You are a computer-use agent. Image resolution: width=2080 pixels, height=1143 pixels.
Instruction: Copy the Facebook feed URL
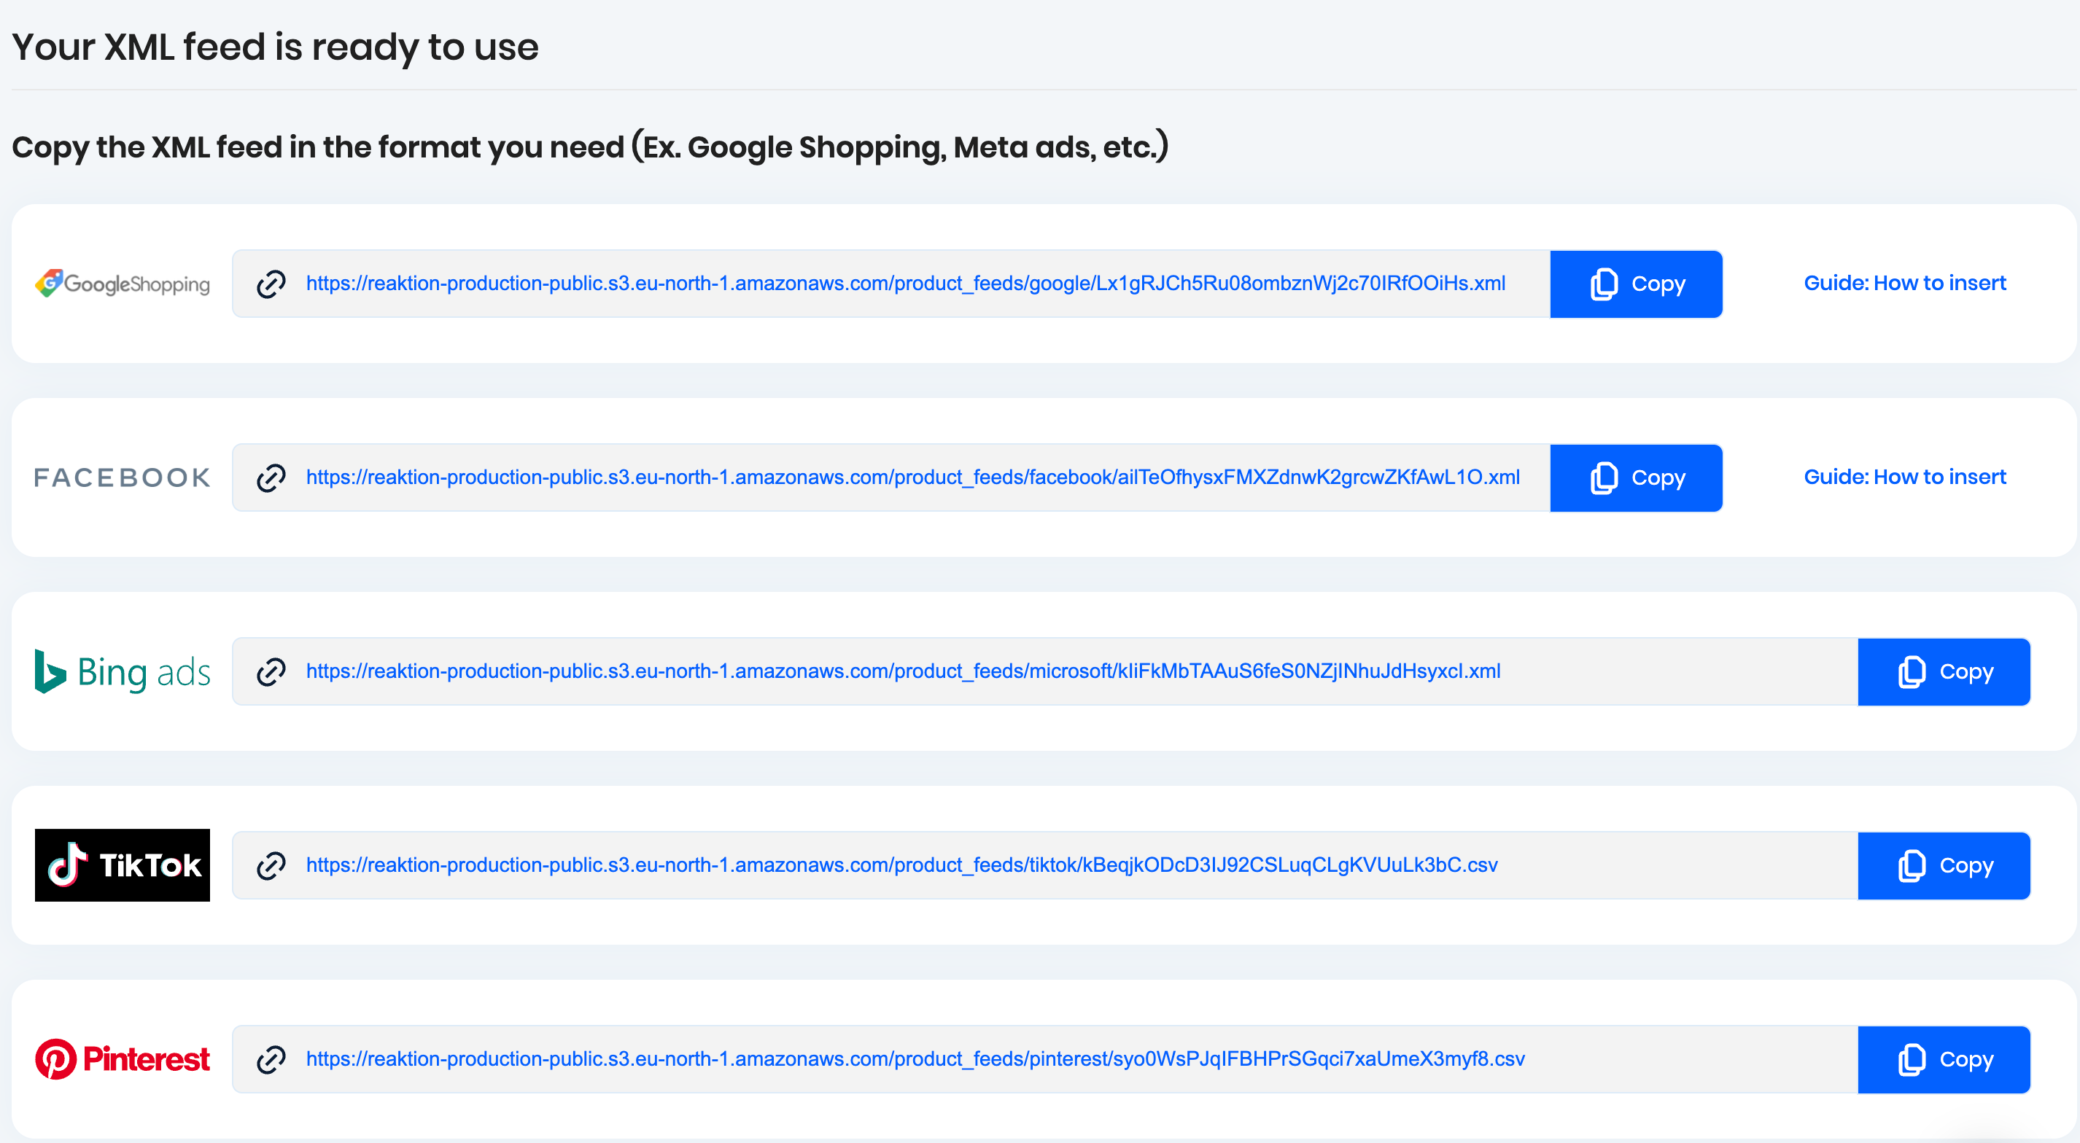coord(1636,478)
